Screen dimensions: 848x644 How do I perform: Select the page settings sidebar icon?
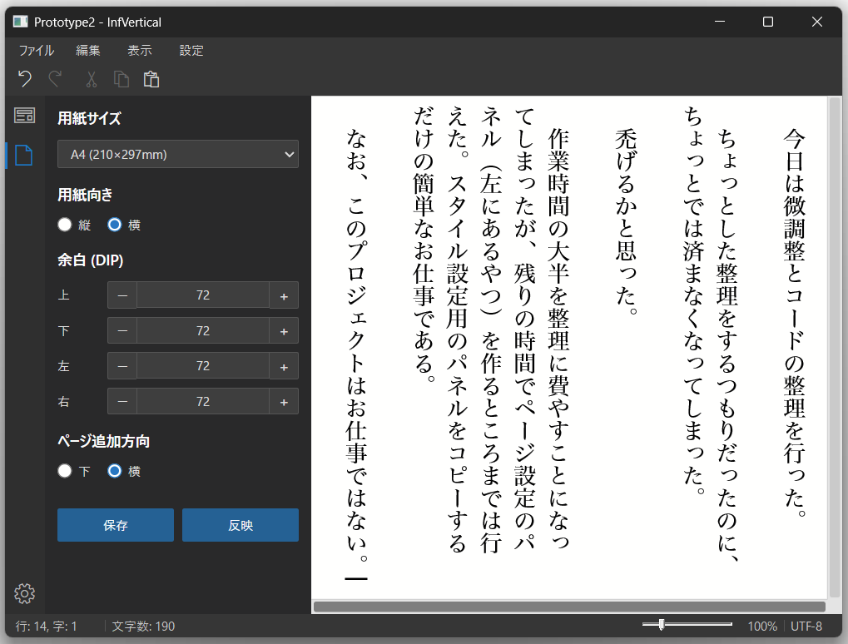click(x=24, y=155)
